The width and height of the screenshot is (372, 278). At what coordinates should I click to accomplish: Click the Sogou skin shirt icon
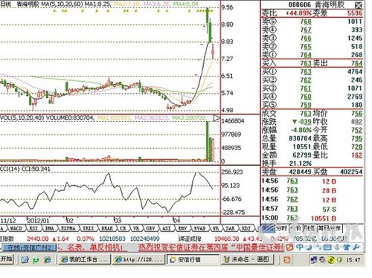[x=347, y=247]
